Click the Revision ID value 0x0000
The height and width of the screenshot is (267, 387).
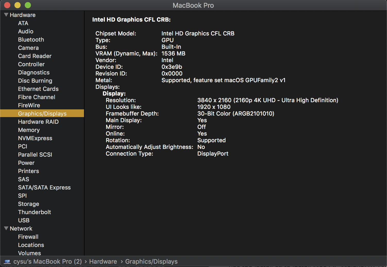pos(172,73)
